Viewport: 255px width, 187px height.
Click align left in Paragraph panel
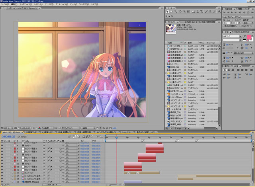click(x=225, y=70)
